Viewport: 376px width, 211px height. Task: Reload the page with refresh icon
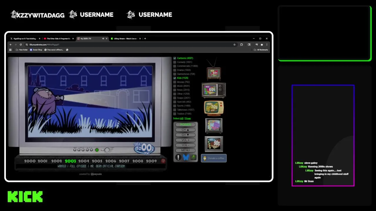click(21, 45)
